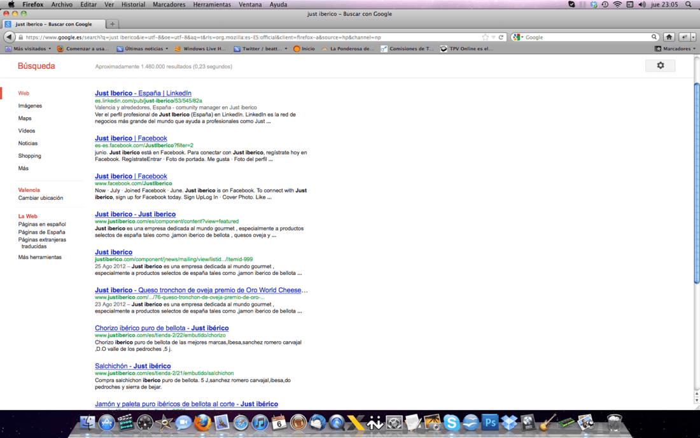Expand Más herramientas in the sidebar
This screenshot has height=438, width=700.
(x=39, y=257)
